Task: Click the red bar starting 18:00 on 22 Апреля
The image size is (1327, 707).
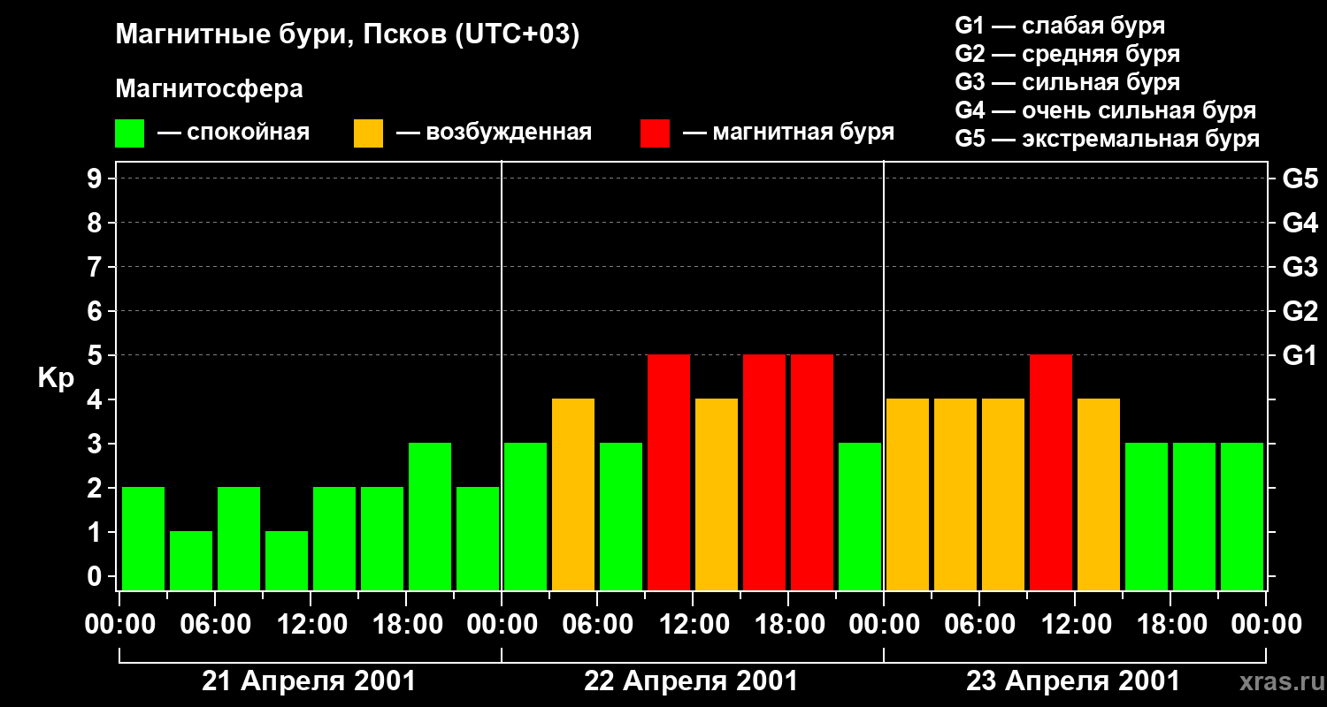Action: tap(812, 472)
